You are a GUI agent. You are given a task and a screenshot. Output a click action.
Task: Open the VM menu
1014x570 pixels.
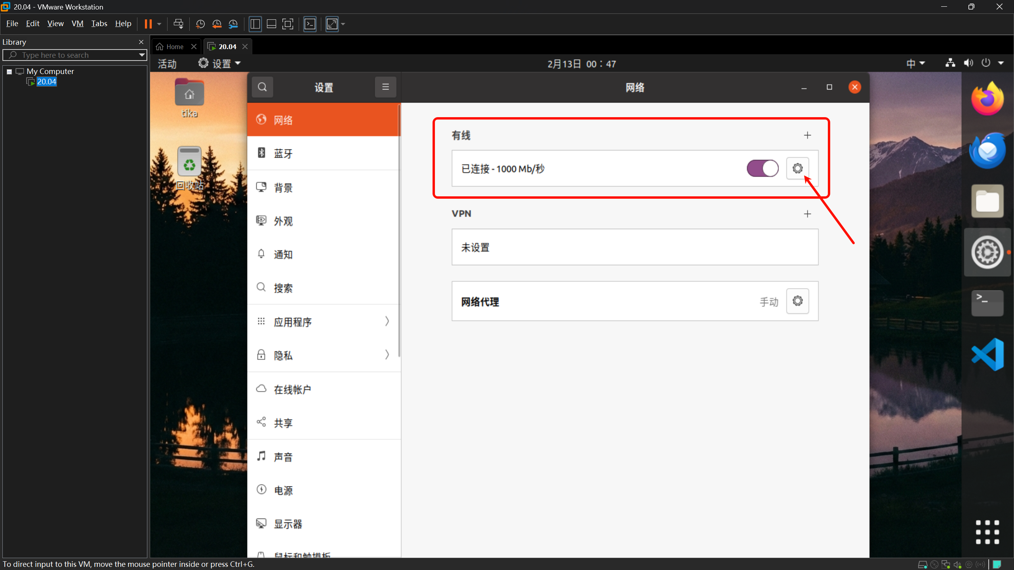coord(77,24)
